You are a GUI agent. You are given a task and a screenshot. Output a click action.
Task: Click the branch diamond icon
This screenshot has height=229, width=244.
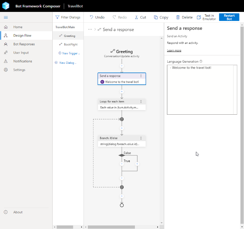tap(122, 155)
